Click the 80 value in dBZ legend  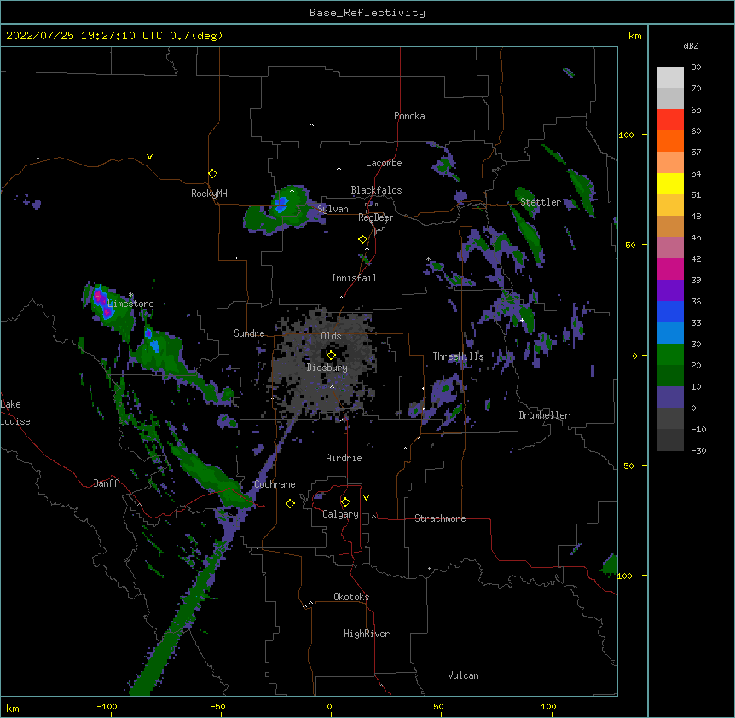click(x=696, y=67)
